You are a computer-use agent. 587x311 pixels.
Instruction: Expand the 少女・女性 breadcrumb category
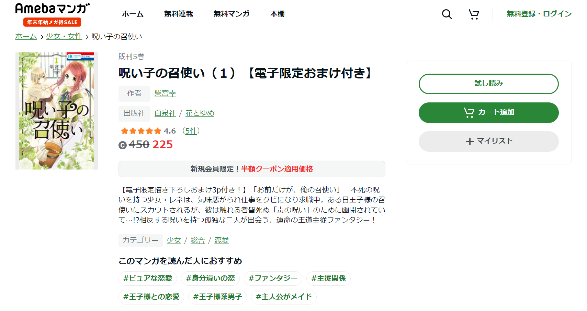pos(64,36)
